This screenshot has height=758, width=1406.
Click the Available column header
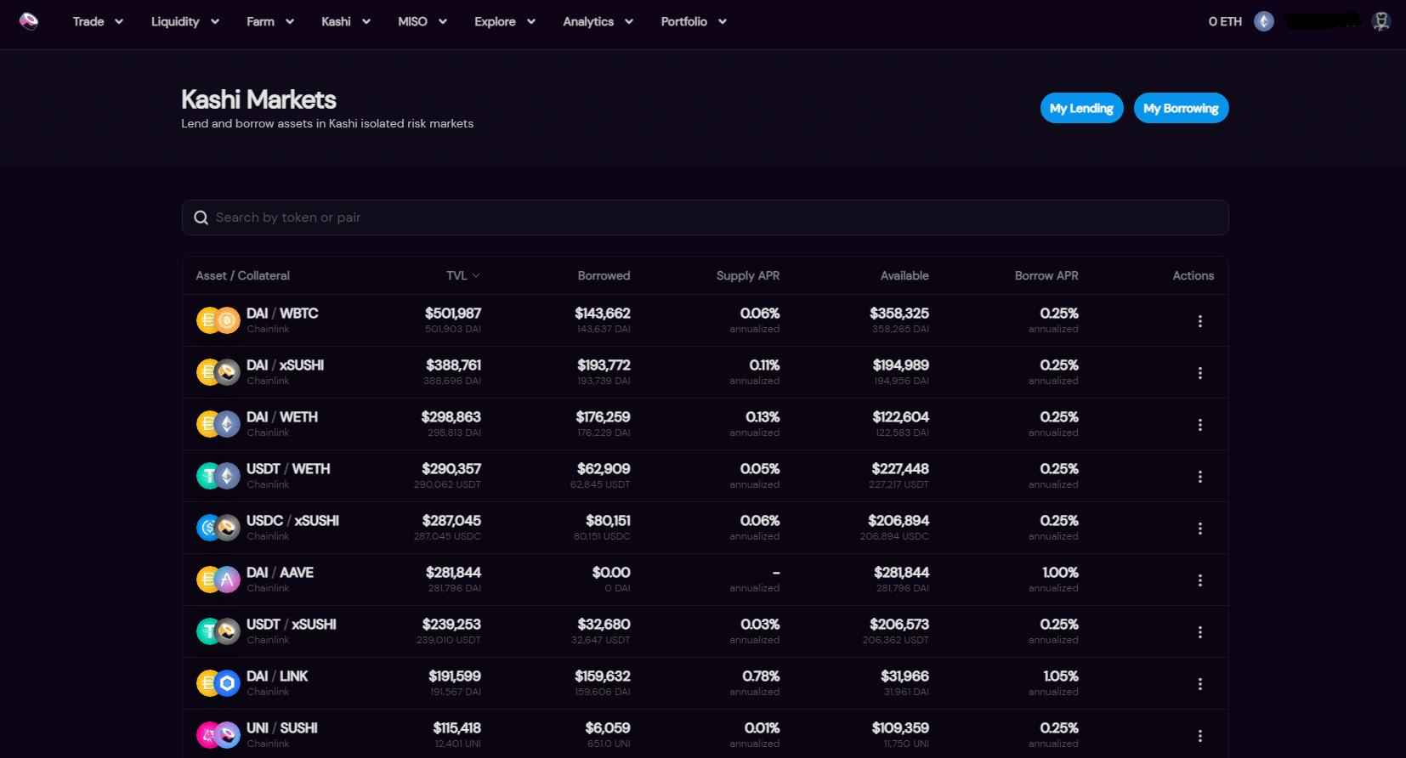coord(904,275)
